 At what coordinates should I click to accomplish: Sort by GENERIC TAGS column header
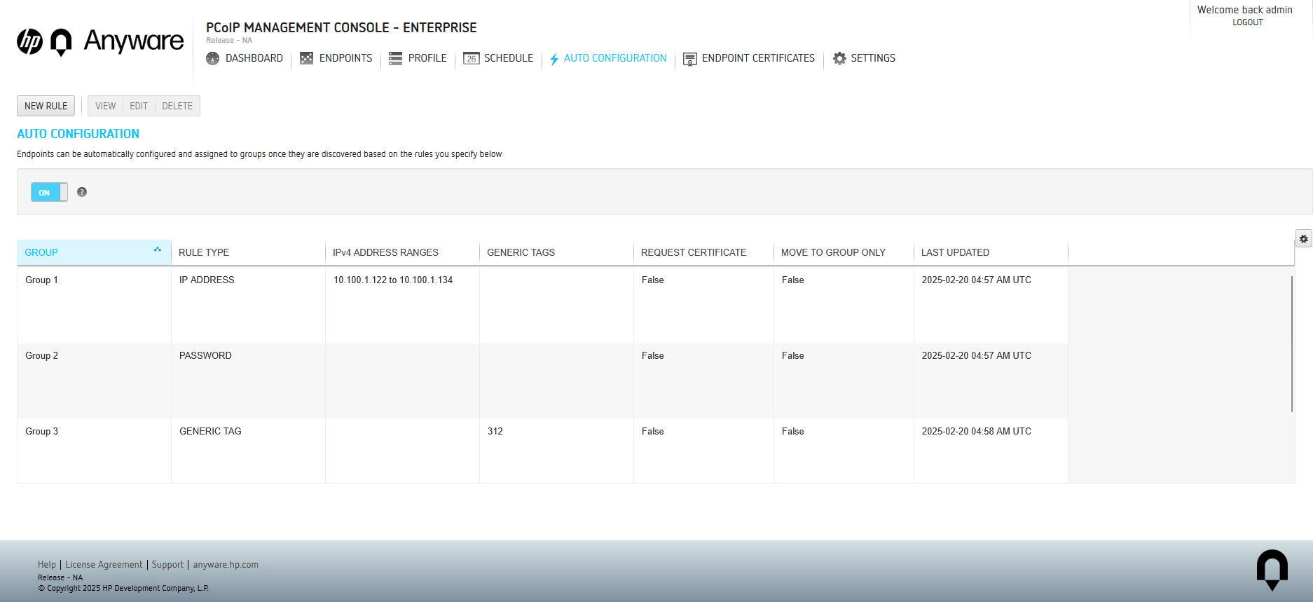556,252
